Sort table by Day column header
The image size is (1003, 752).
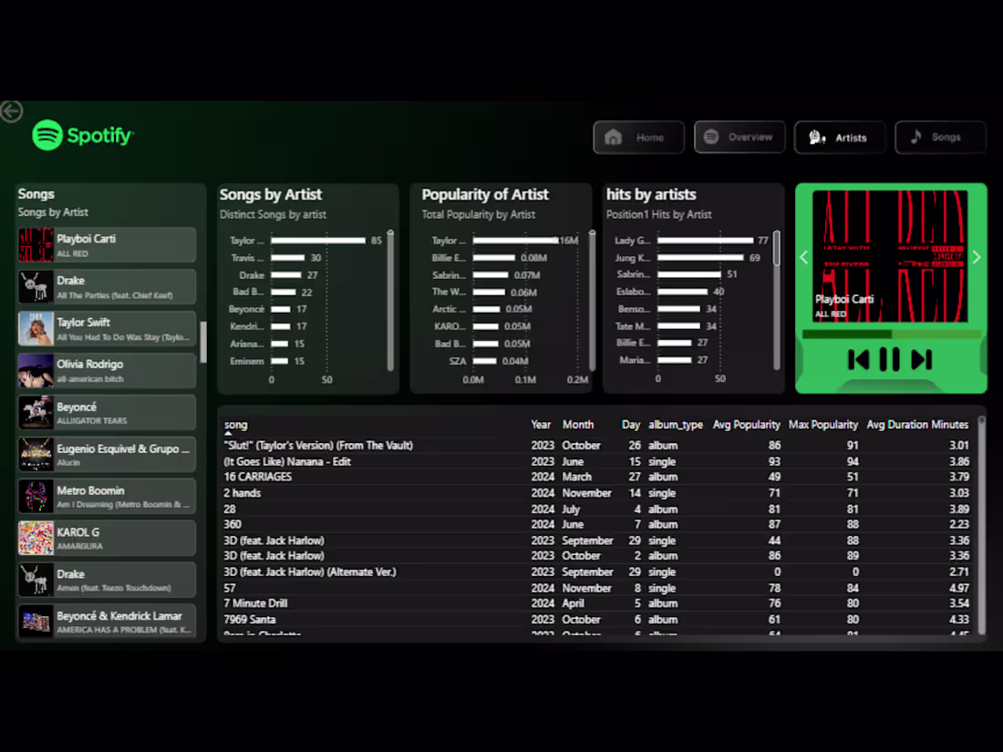click(631, 425)
